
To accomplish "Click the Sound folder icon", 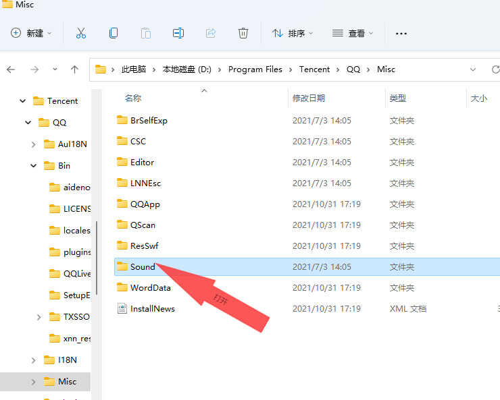I will click(x=122, y=266).
